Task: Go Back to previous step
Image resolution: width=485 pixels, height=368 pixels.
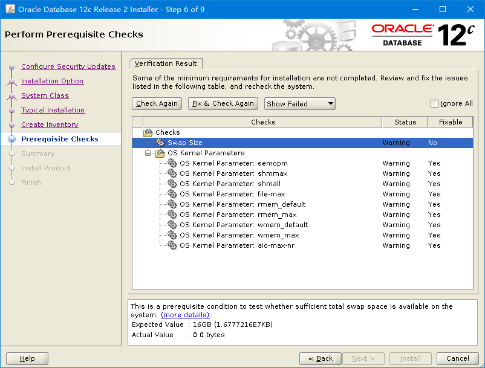Action: 321,358
